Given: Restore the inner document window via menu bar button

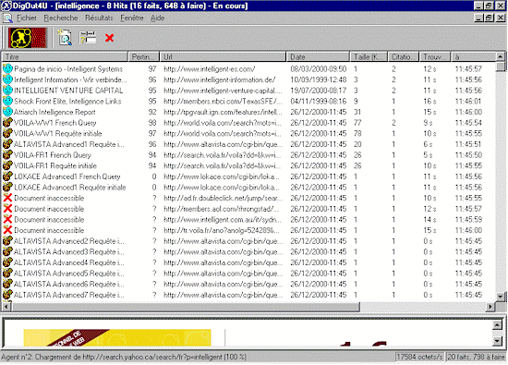Looking at the screenshot, I should tap(490, 18).
